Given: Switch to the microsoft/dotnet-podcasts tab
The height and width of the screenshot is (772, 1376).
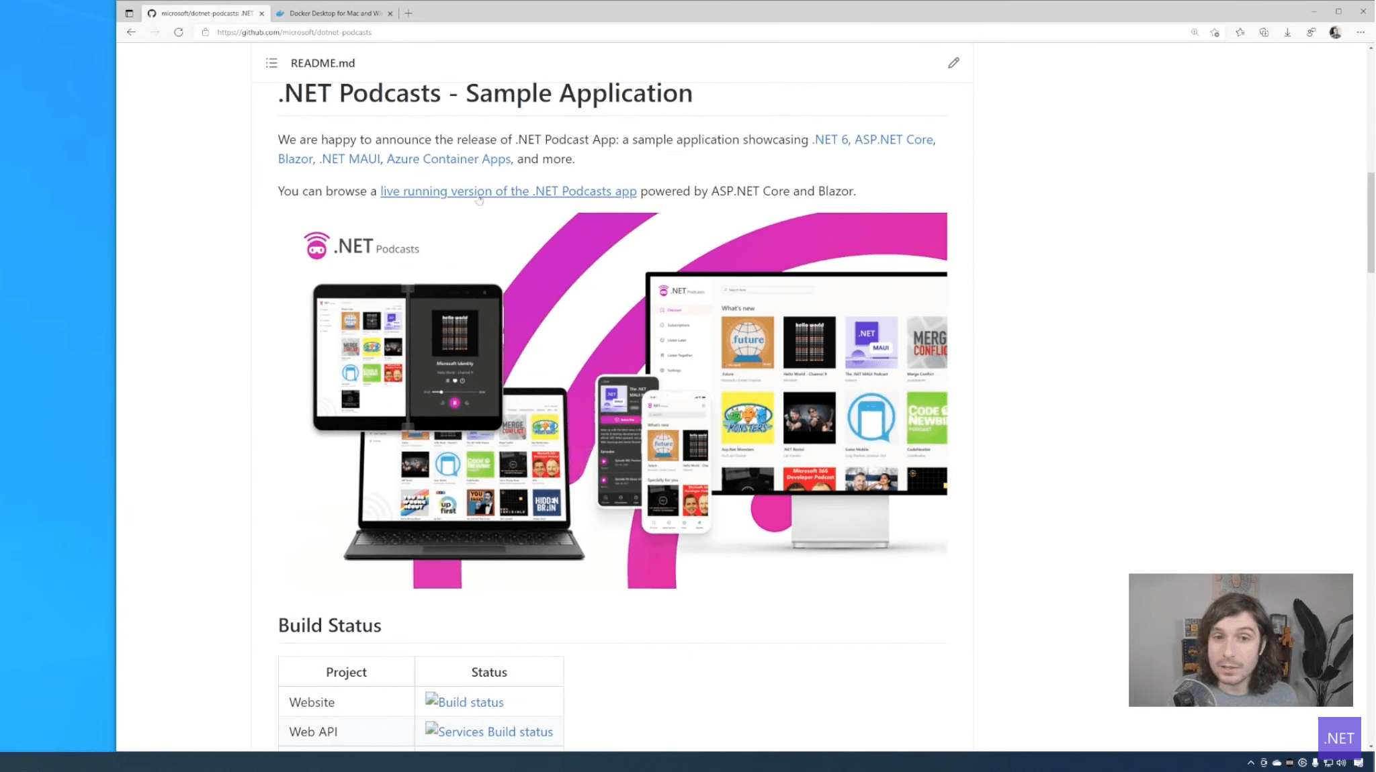Looking at the screenshot, I should coord(206,13).
